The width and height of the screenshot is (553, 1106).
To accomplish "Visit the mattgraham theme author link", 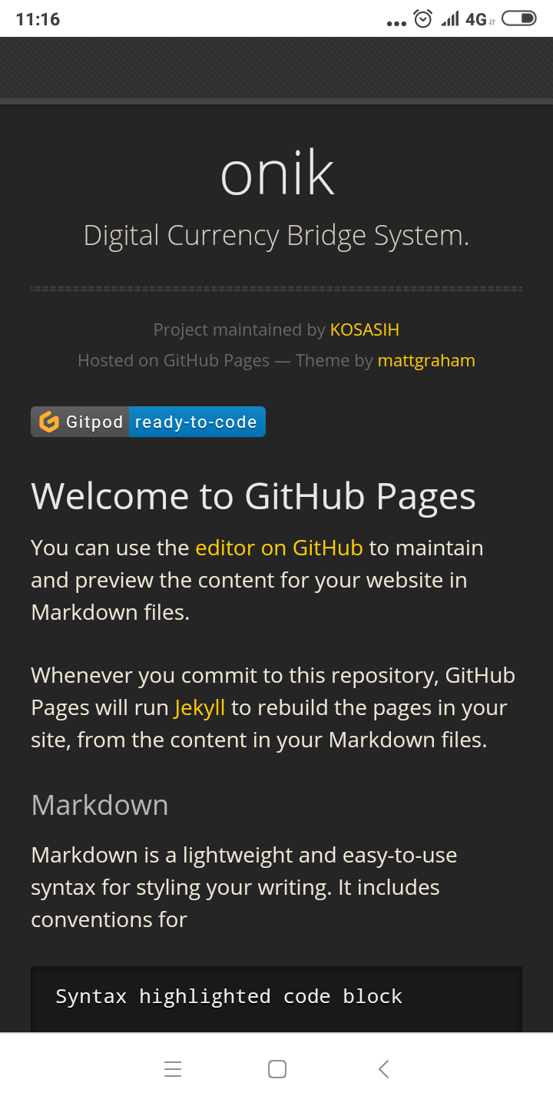I will pyautogui.click(x=426, y=361).
